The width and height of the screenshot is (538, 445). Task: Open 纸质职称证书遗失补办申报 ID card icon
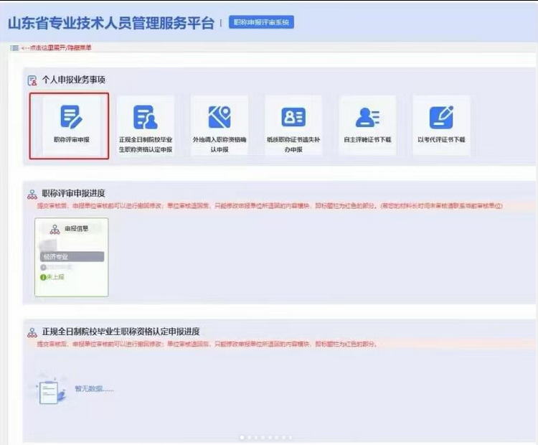[293, 117]
